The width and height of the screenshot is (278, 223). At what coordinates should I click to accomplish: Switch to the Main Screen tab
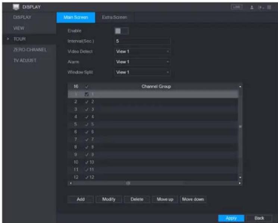coord(76,18)
